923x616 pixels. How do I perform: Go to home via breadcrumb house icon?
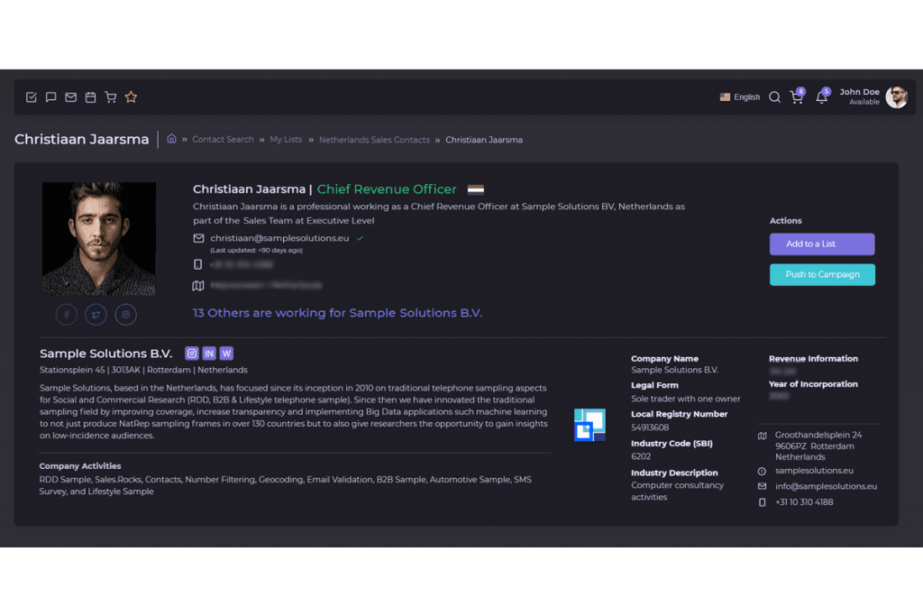coord(171,140)
